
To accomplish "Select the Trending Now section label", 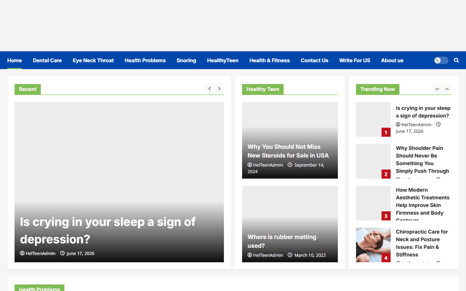I will pos(378,89).
